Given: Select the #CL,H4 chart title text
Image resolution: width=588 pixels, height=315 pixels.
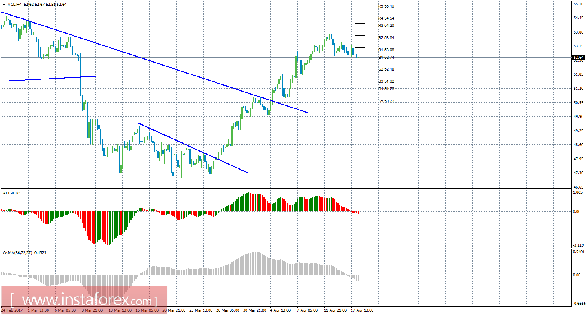Looking at the screenshot, I should point(14,4).
